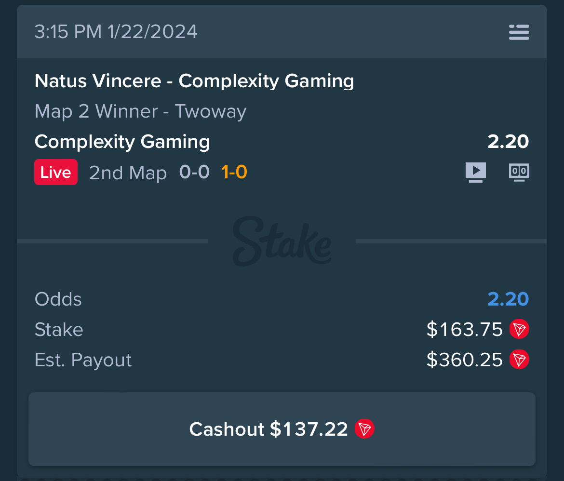Click the Tron icon next to Est. Payout

pyautogui.click(x=519, y=360)
